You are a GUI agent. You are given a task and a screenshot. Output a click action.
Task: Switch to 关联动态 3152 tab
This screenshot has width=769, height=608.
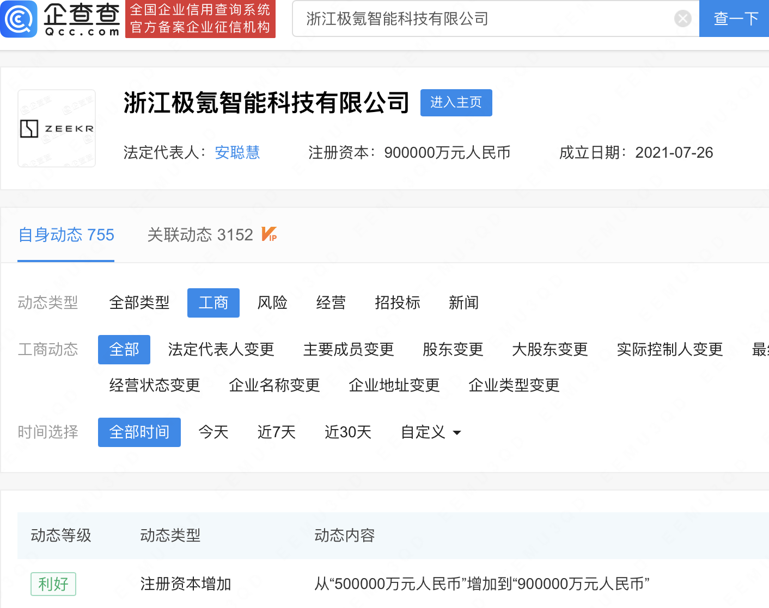[200, 235]
